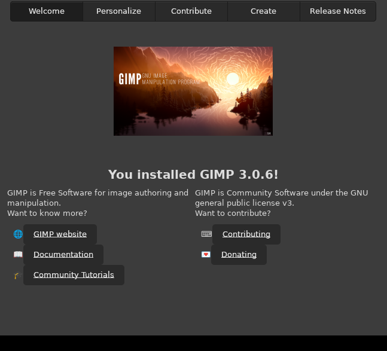Open the Personalize tab
The height and width of the screenshot is (351, 387).
[119, 11]
